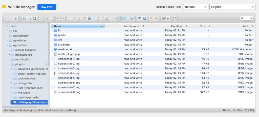
Task: Sort by the Name column header
Action: coord(78,26)
